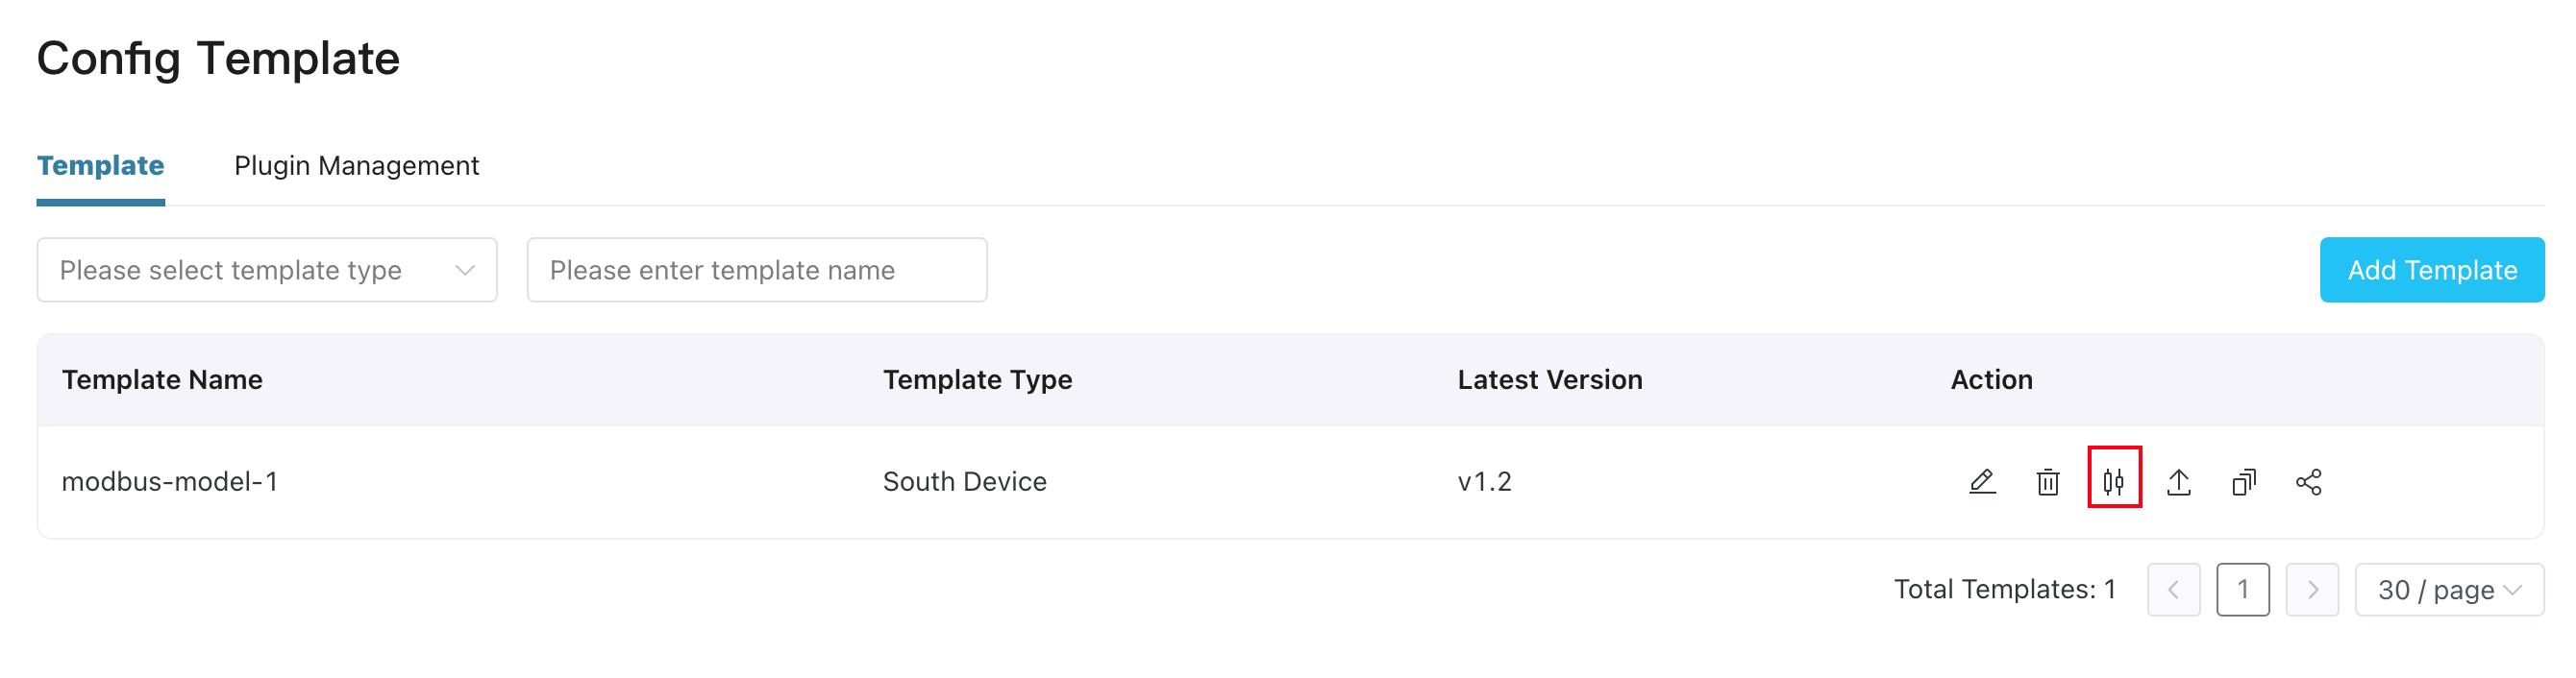Go to the next page of templates
Screen dimensions: 2576x678
click(2311, 589)
